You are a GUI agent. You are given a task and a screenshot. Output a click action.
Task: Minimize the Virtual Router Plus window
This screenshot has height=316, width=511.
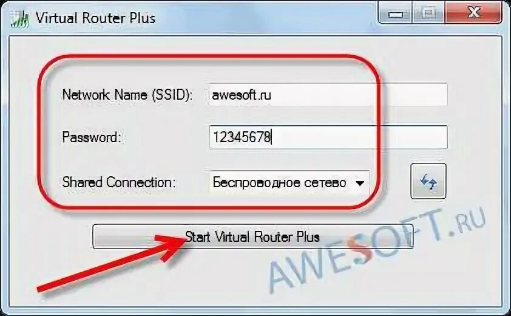tap(395, 13)
